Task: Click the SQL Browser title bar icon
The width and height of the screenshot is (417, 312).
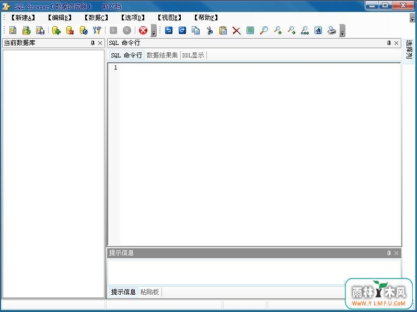Action: click(x=6, y=6)
